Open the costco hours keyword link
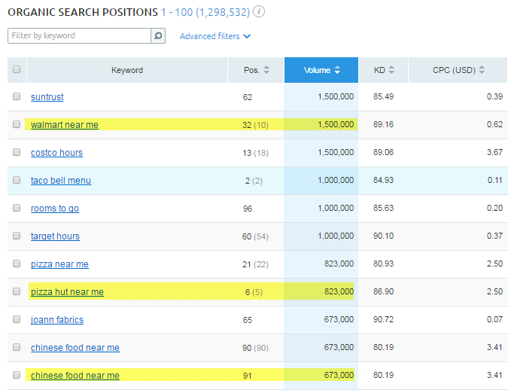 tap(56, 153)
